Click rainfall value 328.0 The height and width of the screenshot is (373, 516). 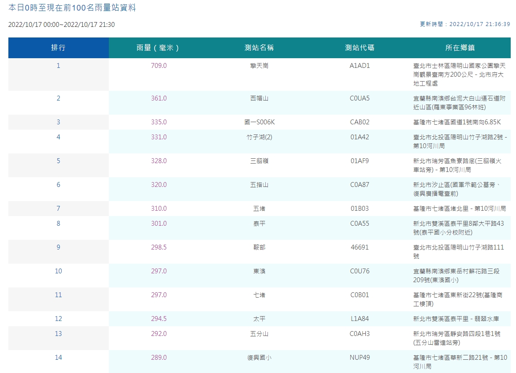[159, 161]
